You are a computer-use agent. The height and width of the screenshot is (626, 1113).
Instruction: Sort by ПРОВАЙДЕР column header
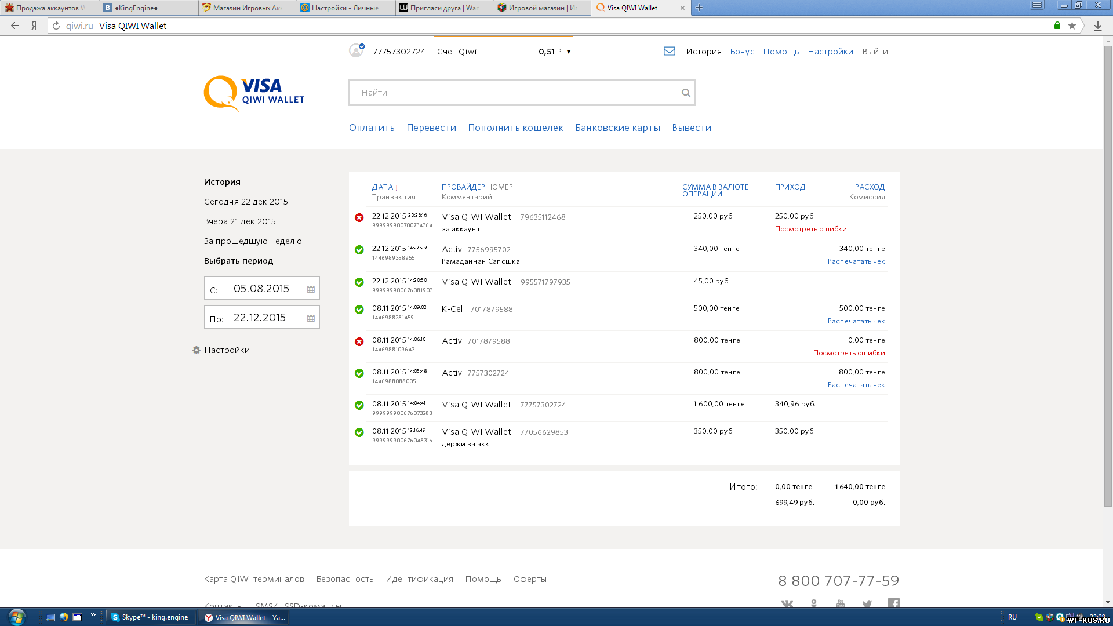point(463,187)
